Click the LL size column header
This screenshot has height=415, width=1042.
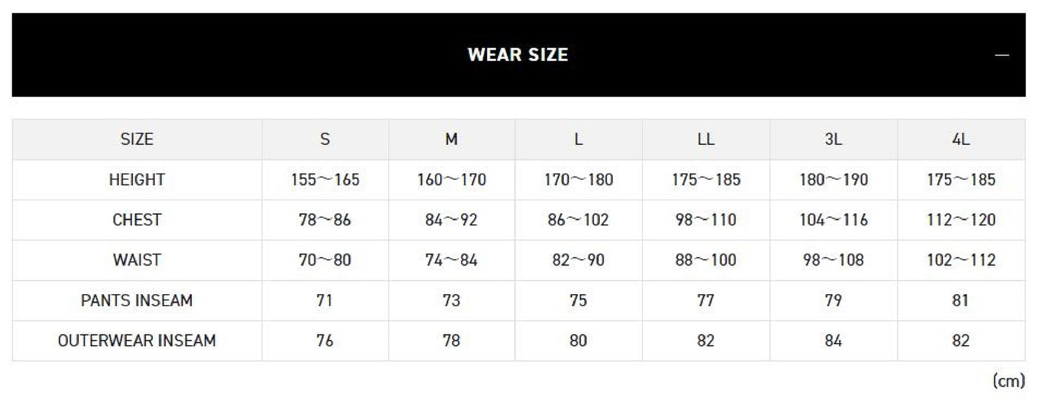click(x=706, y=140)
